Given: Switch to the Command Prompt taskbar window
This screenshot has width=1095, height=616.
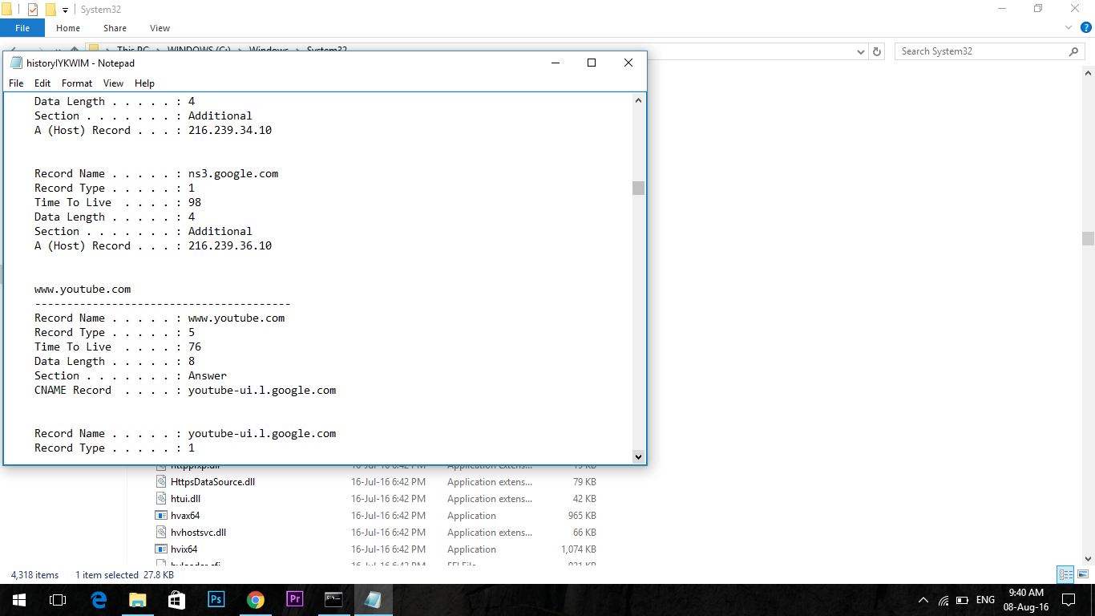Looking at the screenshot, I should tap(333, 600).
